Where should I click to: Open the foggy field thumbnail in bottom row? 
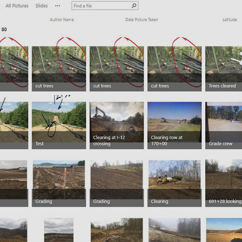coord(174,230)
